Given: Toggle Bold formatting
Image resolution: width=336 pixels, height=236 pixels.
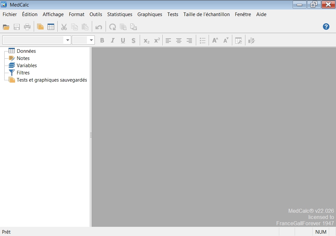Looking at the screenshot, I should click(102, 40).
